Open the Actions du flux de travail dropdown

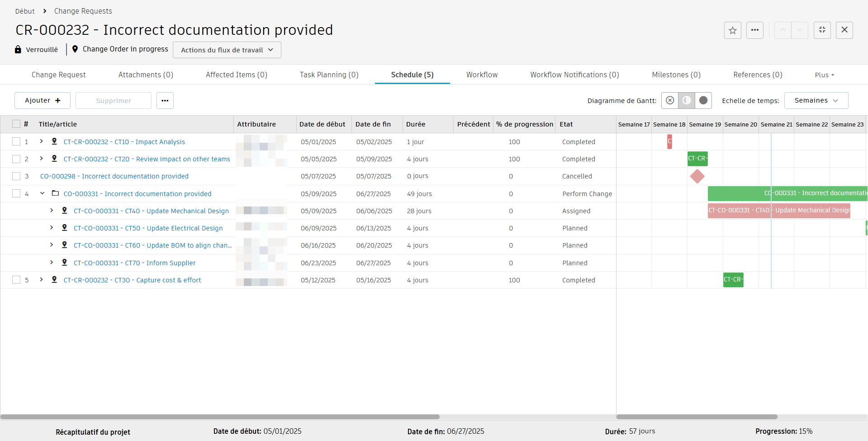point(227,50)
